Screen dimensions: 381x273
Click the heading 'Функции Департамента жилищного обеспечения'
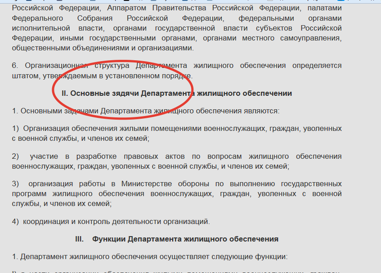tap(185, 239)
